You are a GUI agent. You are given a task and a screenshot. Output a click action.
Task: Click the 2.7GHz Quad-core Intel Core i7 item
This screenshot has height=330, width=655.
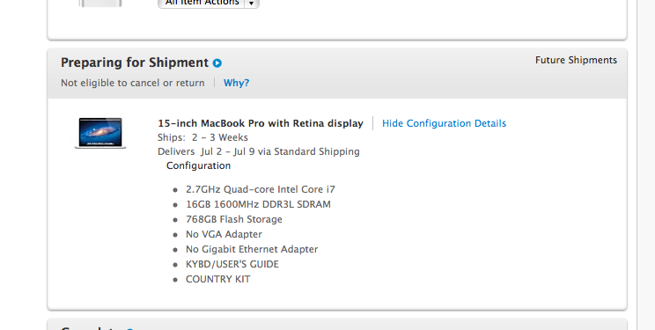(x=261, y=189)
